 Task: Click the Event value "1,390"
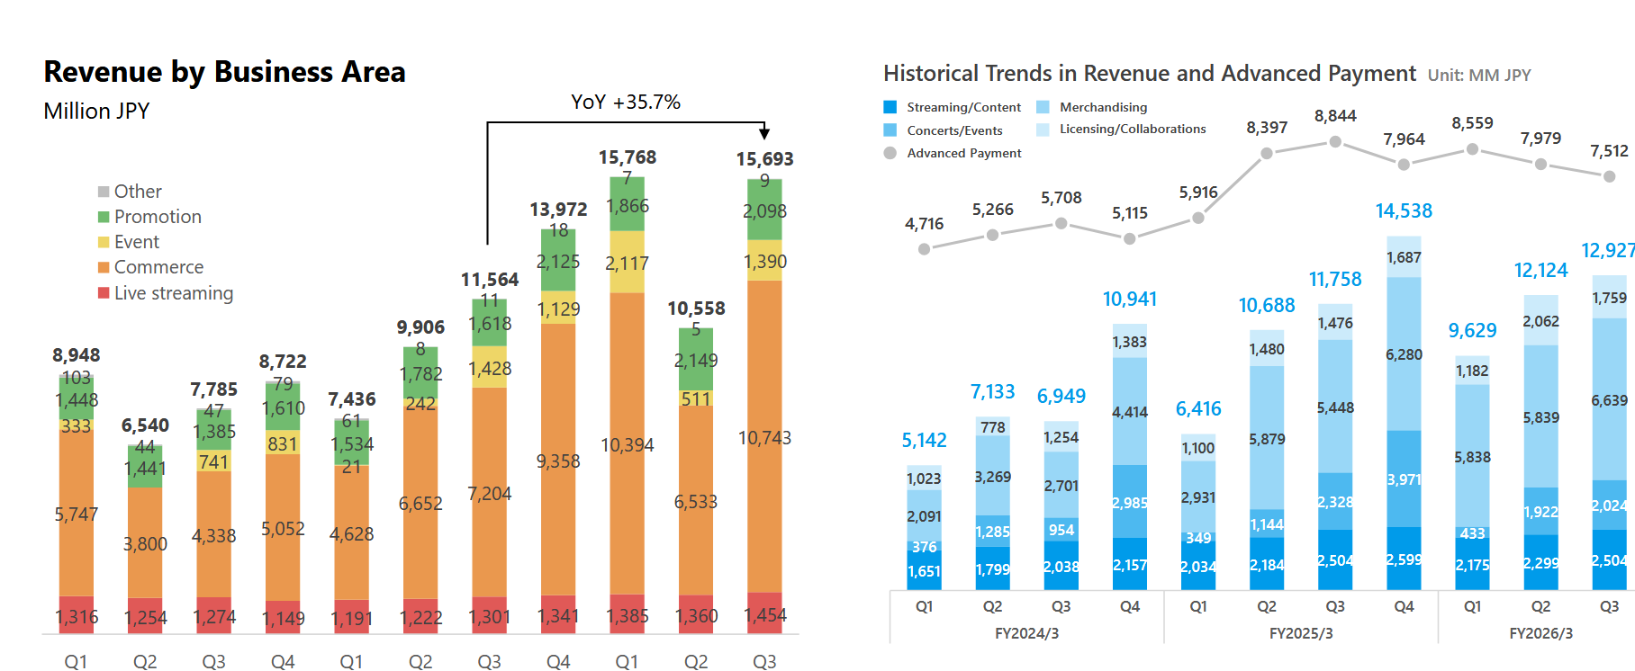click(764, 262)
